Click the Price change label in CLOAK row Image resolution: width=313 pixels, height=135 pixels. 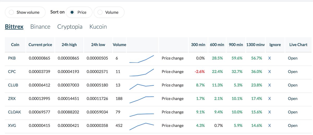[x=173, y=112]
